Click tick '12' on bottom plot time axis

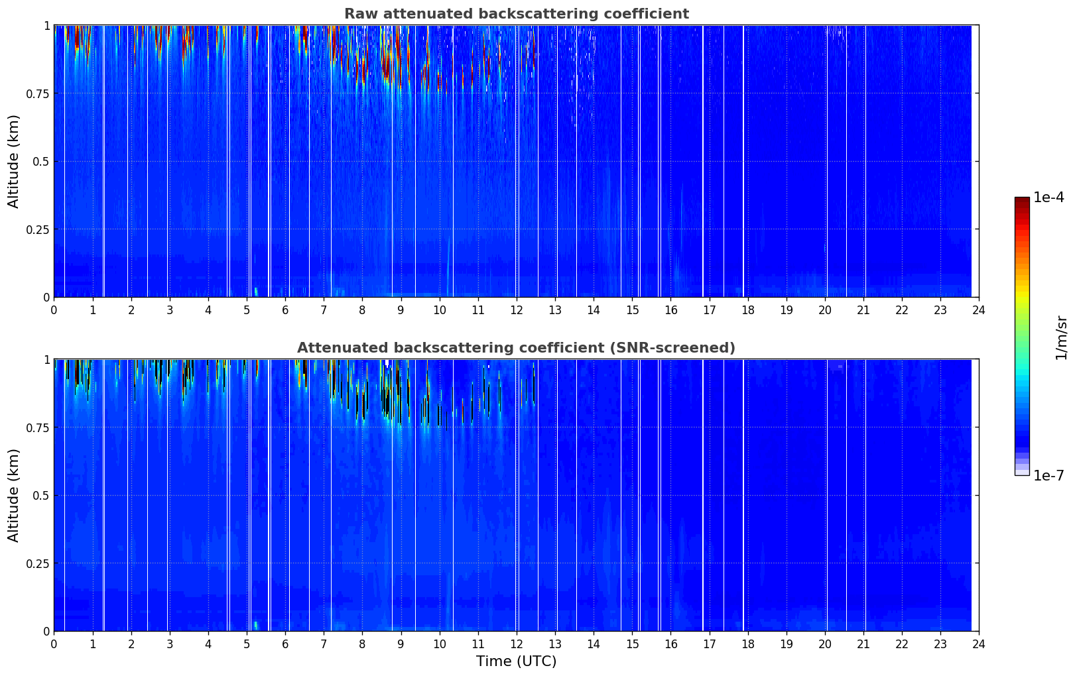point(516,644)
